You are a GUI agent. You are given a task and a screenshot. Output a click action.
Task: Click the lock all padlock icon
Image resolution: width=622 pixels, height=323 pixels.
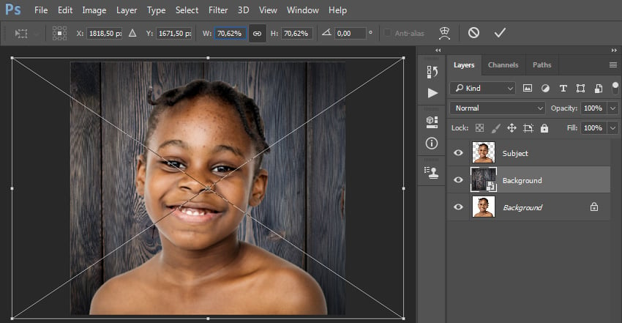pos(544,127)
